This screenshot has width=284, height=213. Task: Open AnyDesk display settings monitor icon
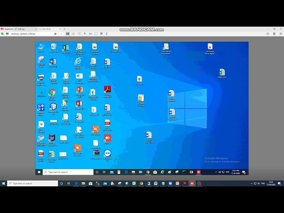(96, 34)
